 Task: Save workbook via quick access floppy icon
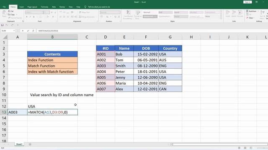2,25
